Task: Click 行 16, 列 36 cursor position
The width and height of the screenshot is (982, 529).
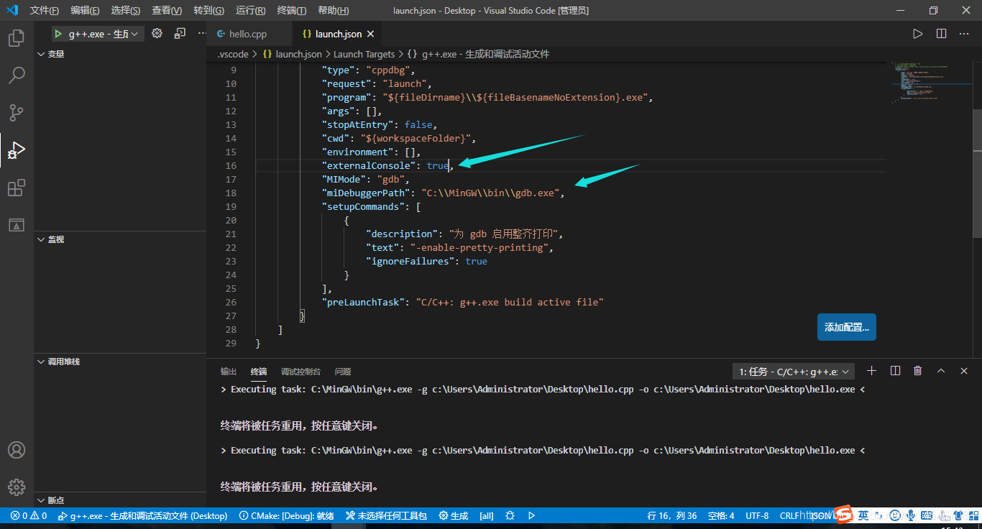Action: [672, 515]
